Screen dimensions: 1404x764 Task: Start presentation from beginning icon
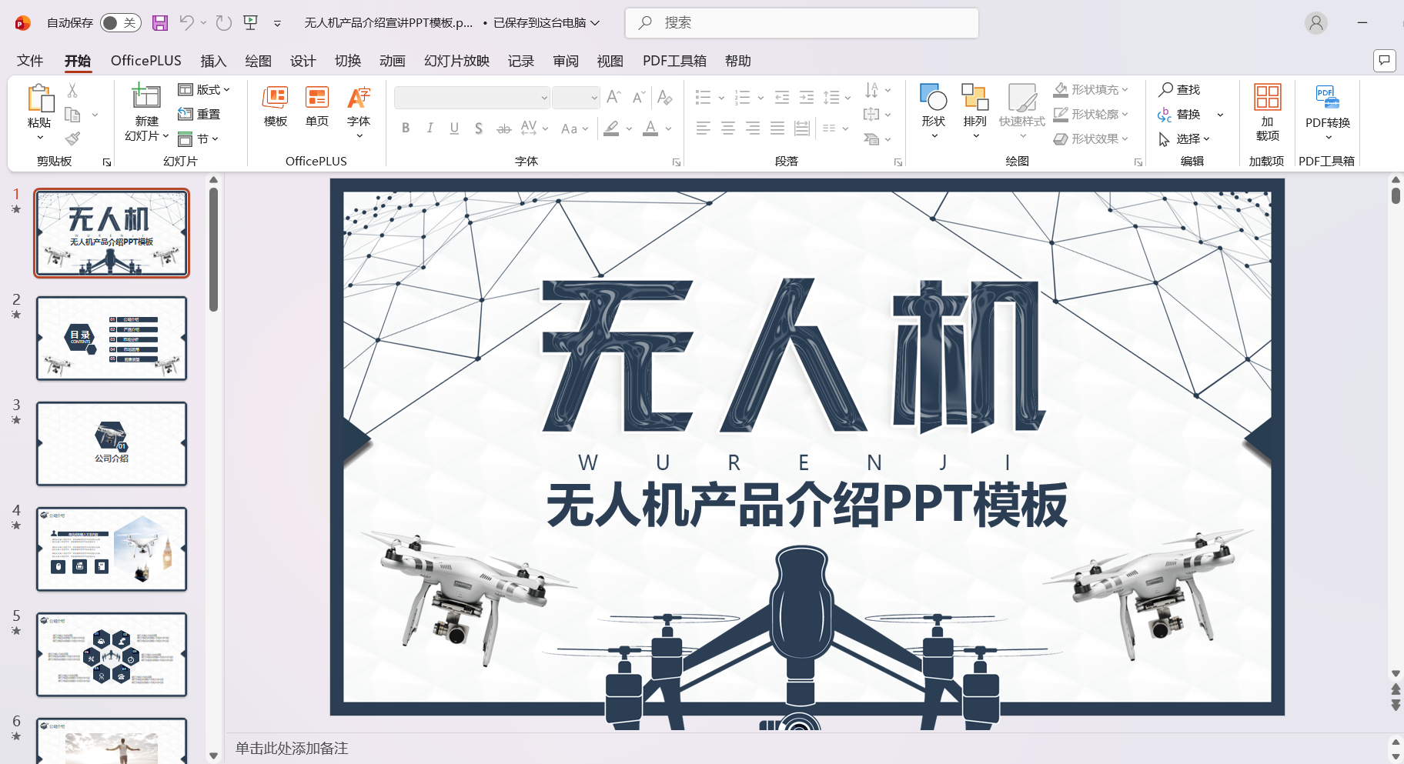click(251, 23)
